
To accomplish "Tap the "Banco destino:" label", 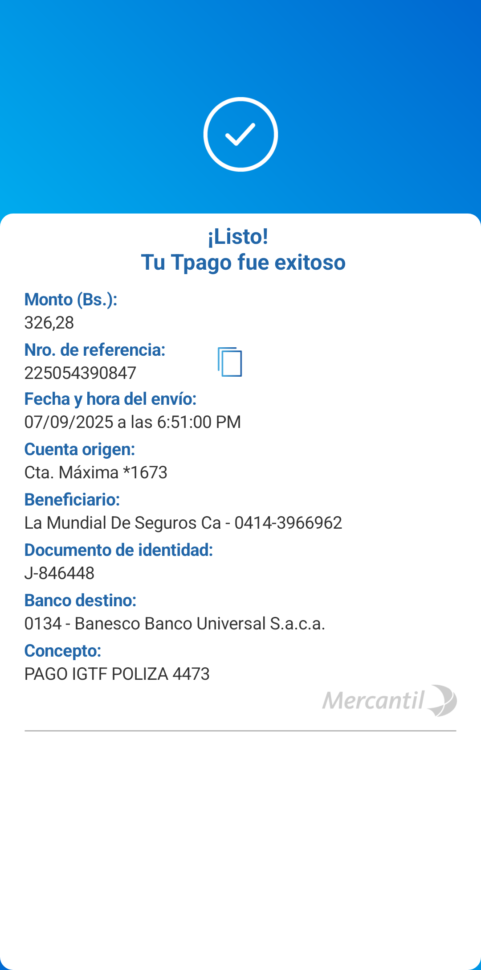I will [80, 600].
